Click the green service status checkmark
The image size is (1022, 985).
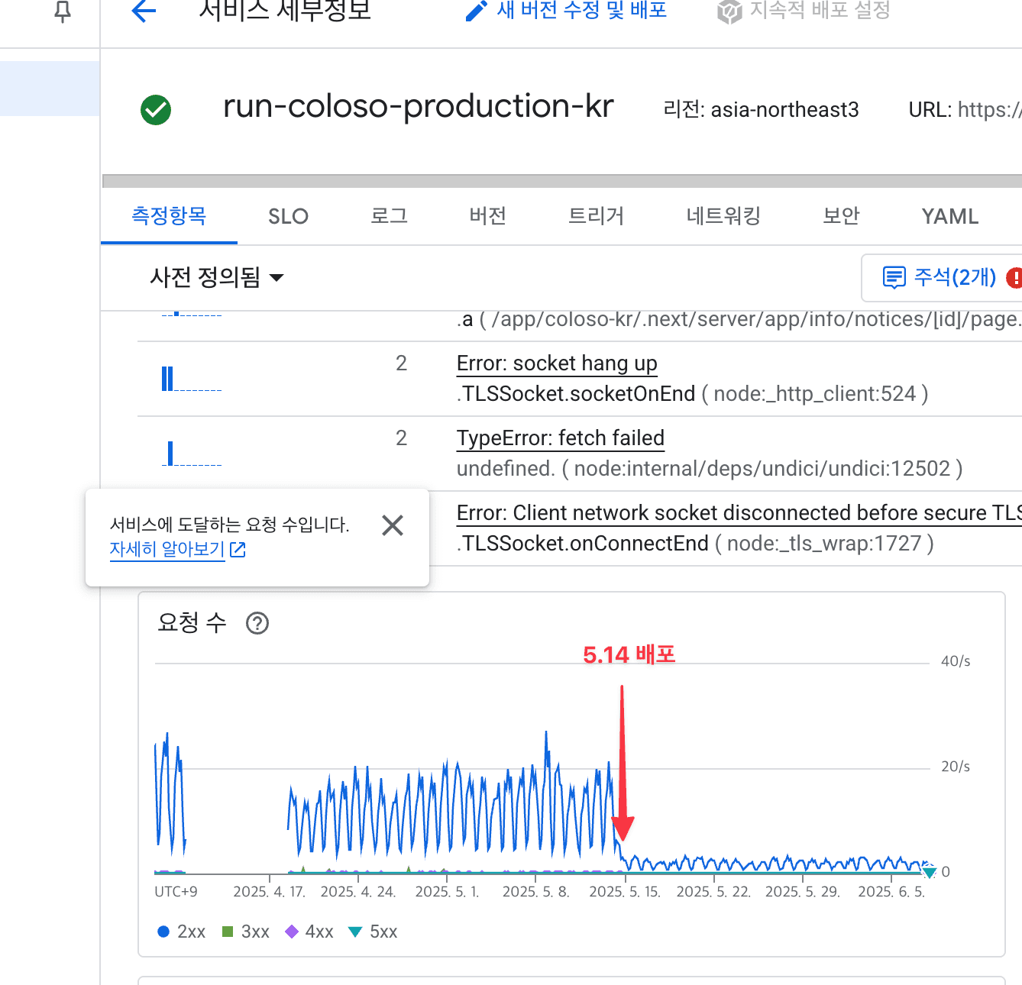(x=156, y=110)
